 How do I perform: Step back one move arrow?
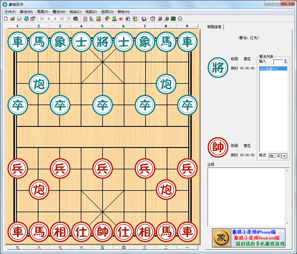coord(49,19)
